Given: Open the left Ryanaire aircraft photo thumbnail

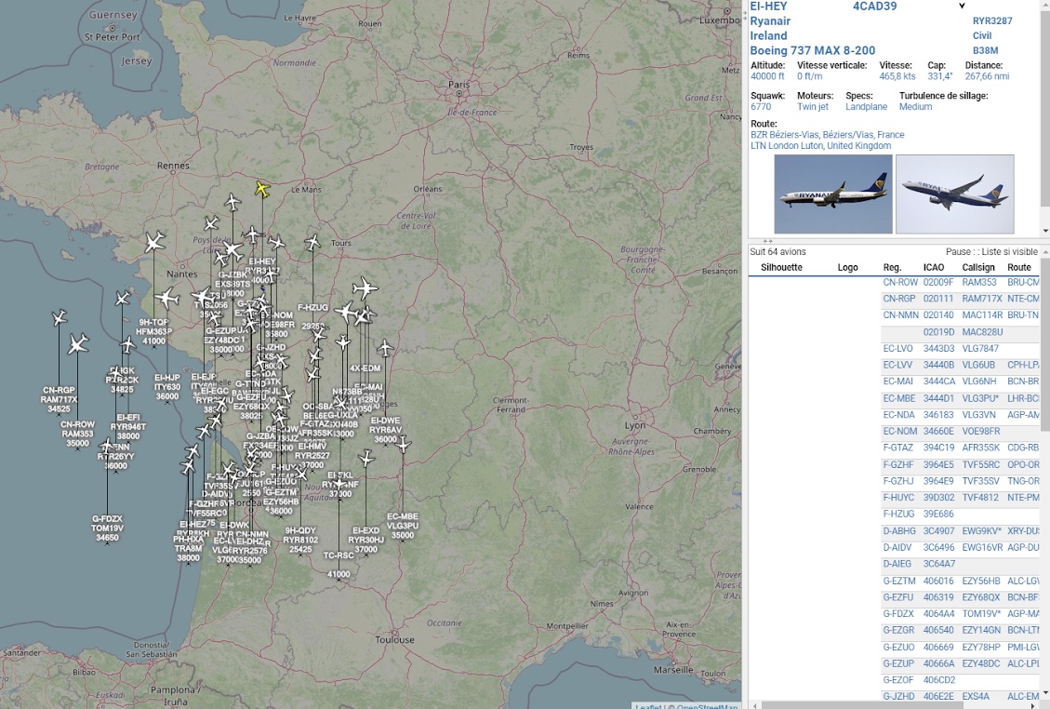Looking at the screenshot, I should pos(833,194).
